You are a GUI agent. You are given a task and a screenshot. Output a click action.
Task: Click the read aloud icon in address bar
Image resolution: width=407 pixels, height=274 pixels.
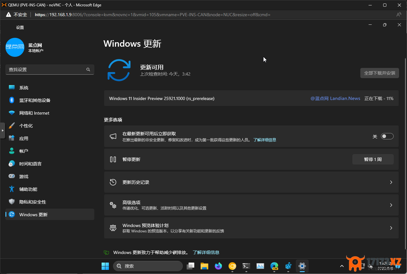click(399, 15)
